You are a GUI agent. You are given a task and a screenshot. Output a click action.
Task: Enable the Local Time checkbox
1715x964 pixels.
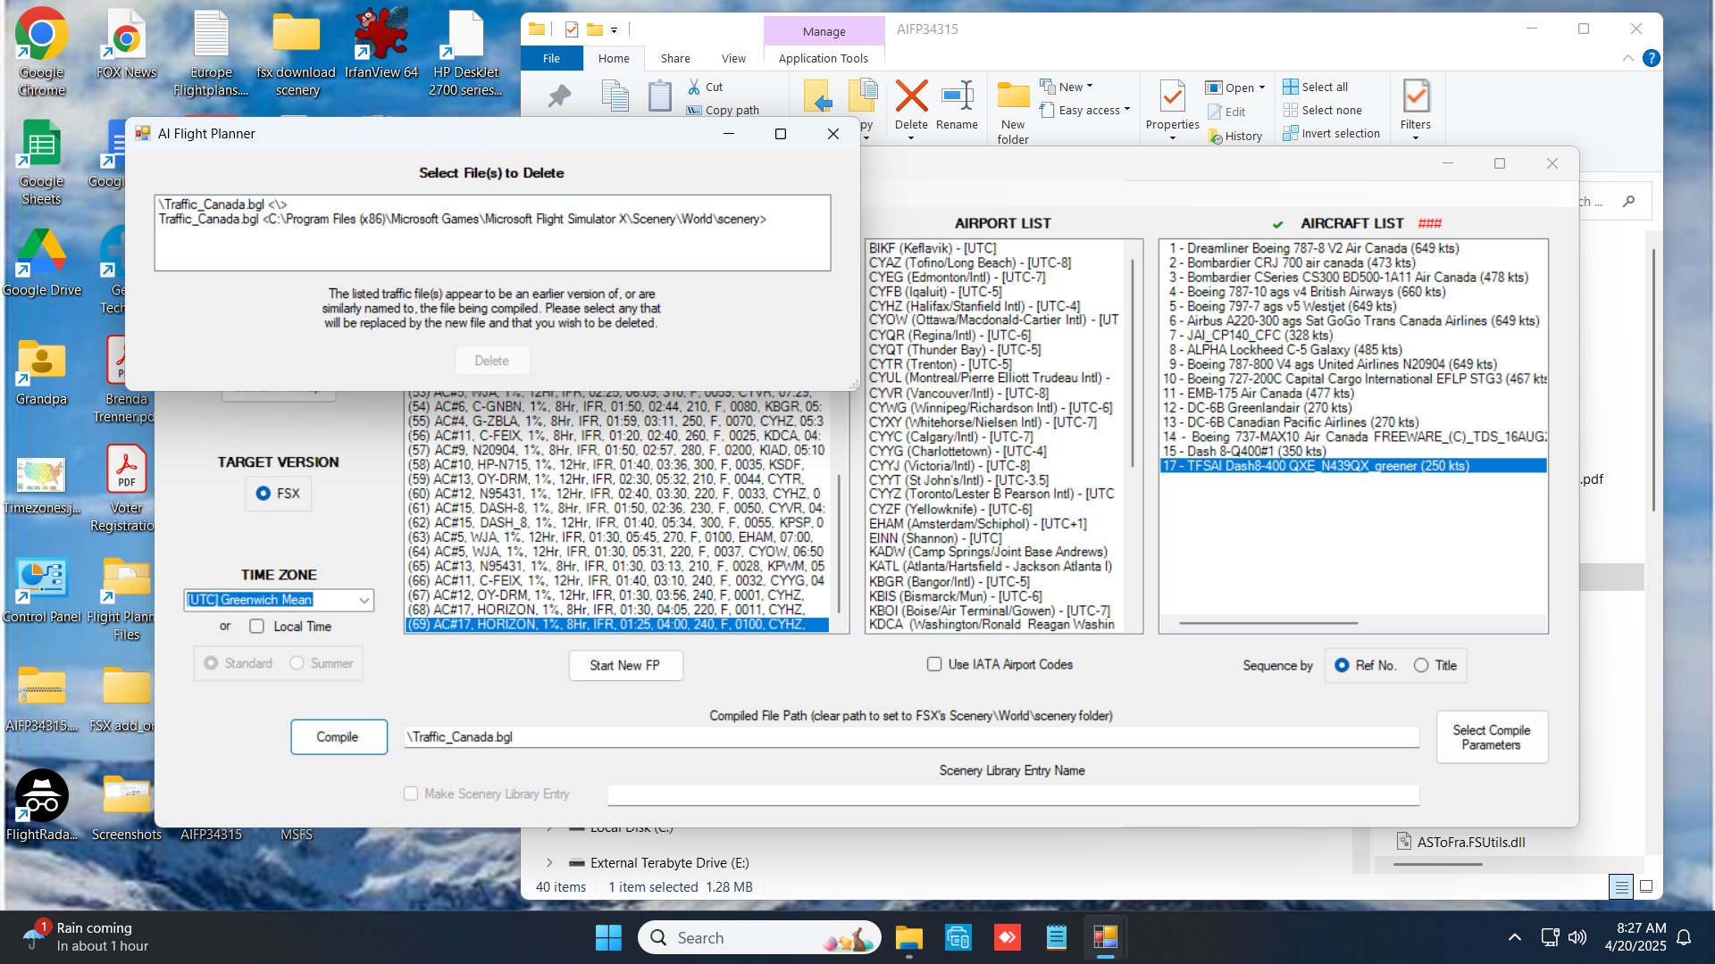[257, 627]
